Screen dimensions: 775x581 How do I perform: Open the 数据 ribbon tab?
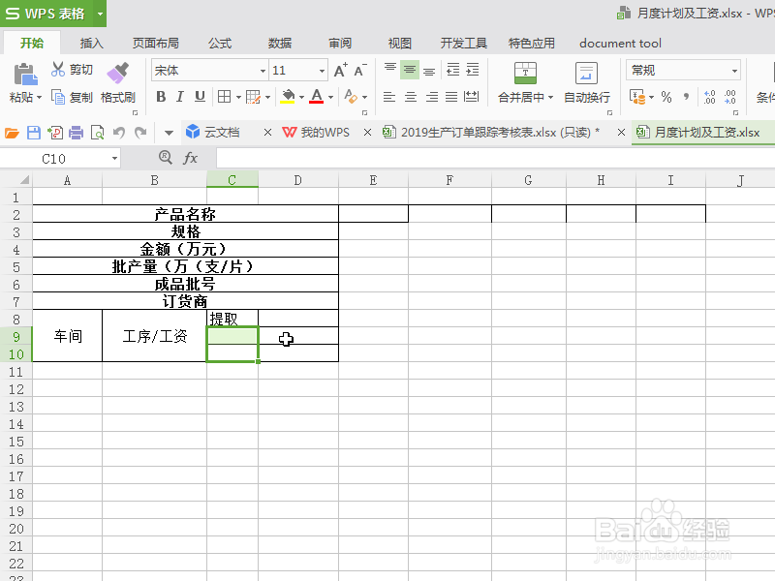pyautogui.click(x=279, y=43)
